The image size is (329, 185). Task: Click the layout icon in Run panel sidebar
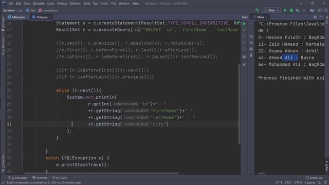tap(244, 57)
